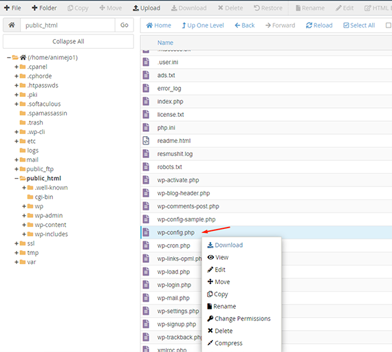The width and height of the screenshot is (392, 352).
Task: Choose View from the context menu
Action: coord(218,257)
